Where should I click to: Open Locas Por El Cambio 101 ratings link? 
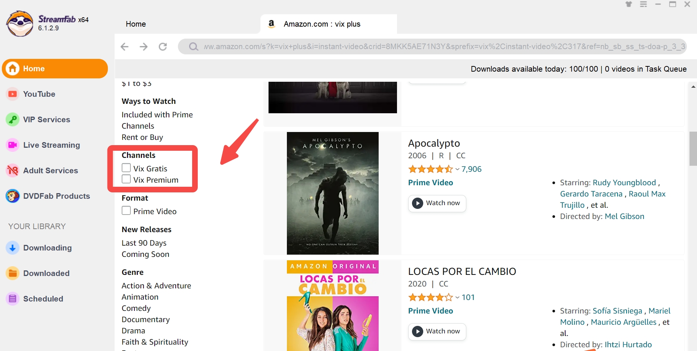coord(468,297)
